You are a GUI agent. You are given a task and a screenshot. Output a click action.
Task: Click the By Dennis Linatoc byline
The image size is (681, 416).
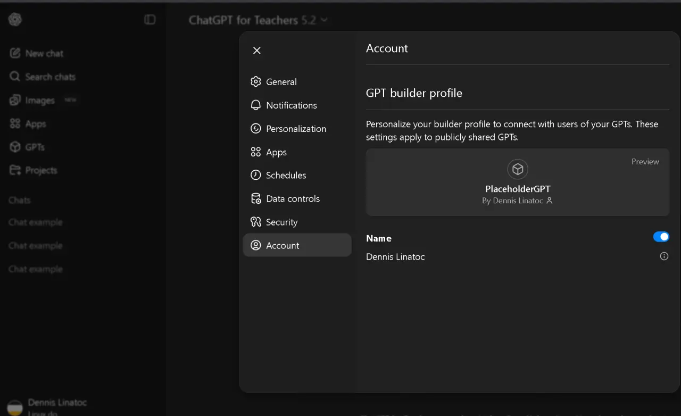tap(518, 201)
